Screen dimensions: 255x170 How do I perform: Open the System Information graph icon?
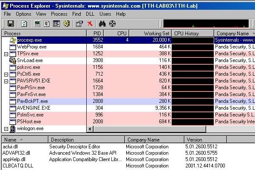coord(37,24)
